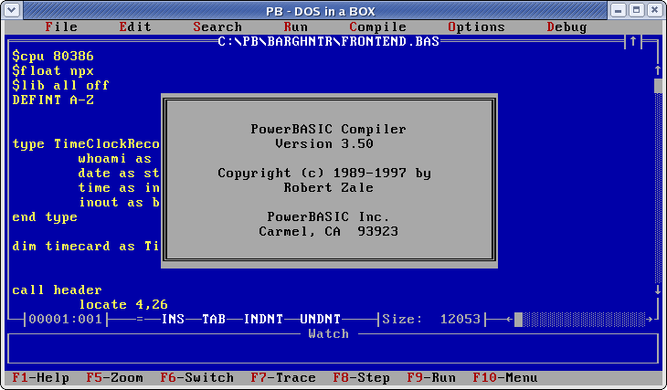Viewport: 667px width, 390px height.
Task: Click 'Version 3.50' in the About dialog
Action: point(324,143)
